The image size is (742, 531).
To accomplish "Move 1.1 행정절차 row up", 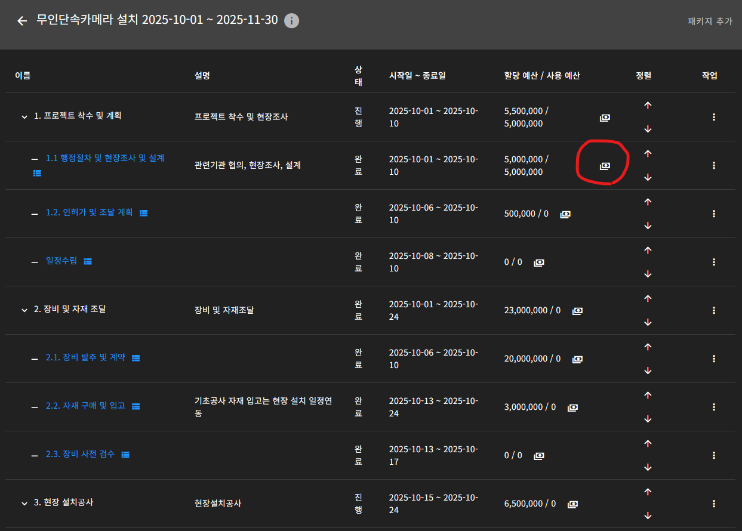I will (x=648, y=153).
